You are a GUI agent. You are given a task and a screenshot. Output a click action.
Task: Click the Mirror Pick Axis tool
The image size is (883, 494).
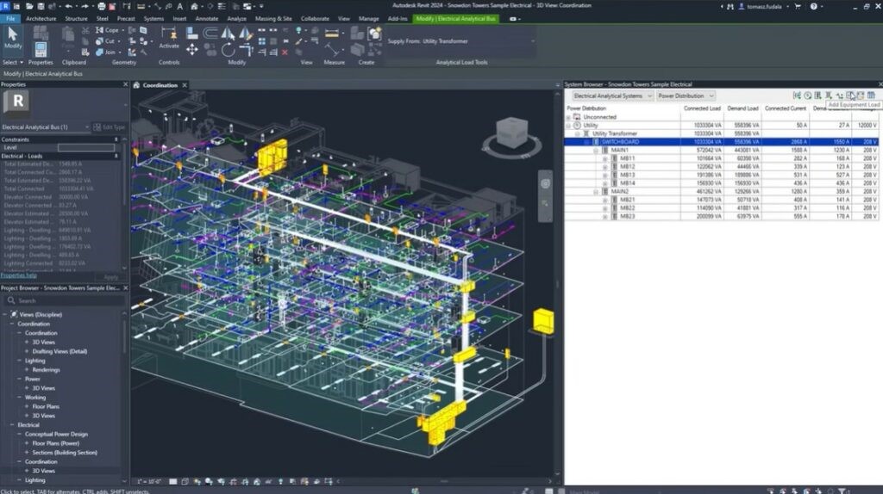point(228,34)
